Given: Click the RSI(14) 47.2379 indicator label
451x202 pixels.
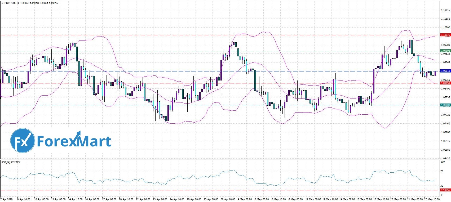Looking at the screenshot, I should pyautogui.click(x=11, y=162).
